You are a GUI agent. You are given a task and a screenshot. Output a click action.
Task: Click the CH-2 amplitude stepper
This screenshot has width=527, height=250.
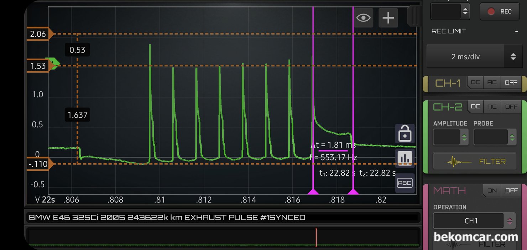(x=464, y=137)
